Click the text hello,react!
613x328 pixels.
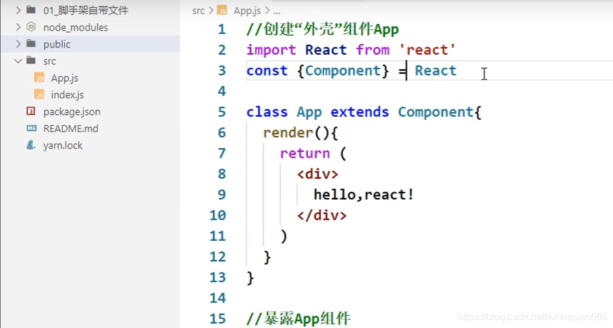pyautogui.click(x=364, y=195)
